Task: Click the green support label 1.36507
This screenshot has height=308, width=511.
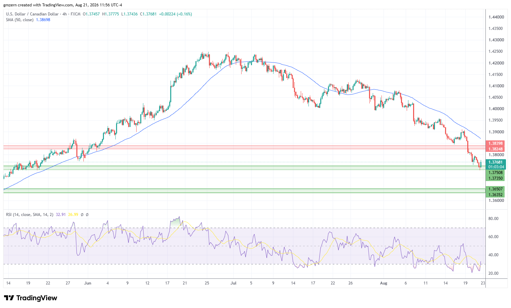Action: pos(495,189)
